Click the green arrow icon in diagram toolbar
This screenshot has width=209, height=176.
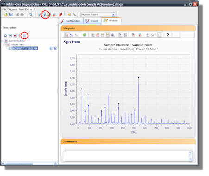click(84, 35)
